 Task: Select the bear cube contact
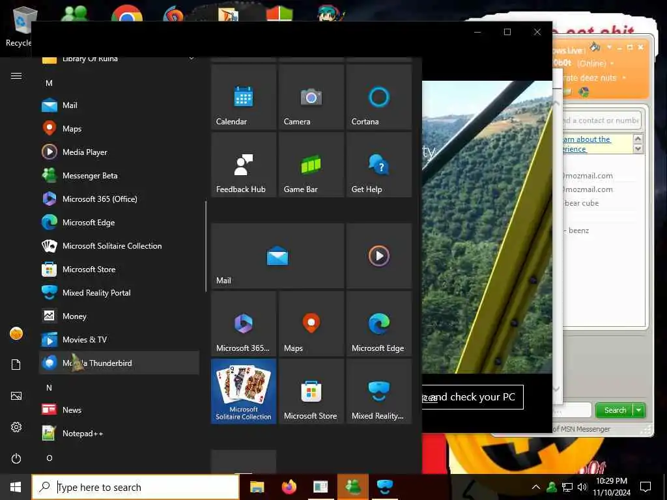(x=581, y=203)
